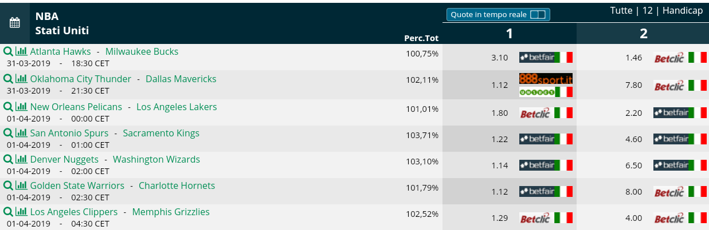
Task: Open Sacramento Kings team link
Action: pyautogui.click(x=161, y=133)
